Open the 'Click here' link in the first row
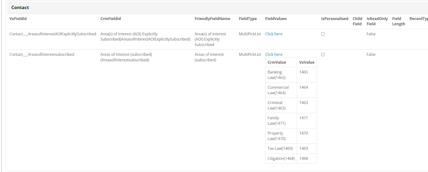This screenshot has width=428, height=172. [274, 34]
